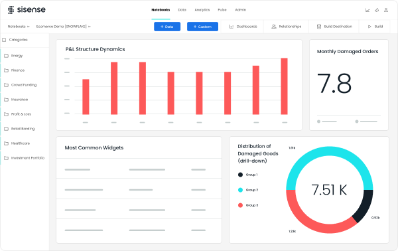Expand the Ecomerce Demo breadcrumb chevron

pos(90,27)
